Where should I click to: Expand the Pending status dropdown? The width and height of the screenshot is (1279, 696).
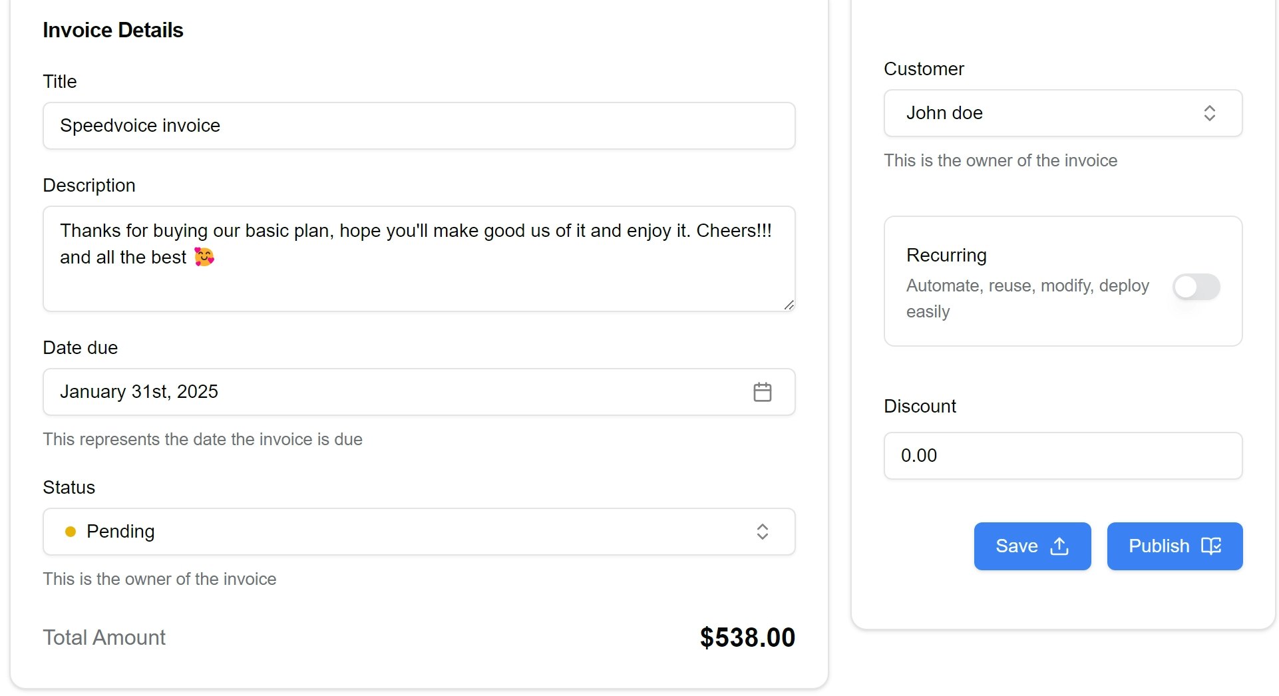click(419, 532)
